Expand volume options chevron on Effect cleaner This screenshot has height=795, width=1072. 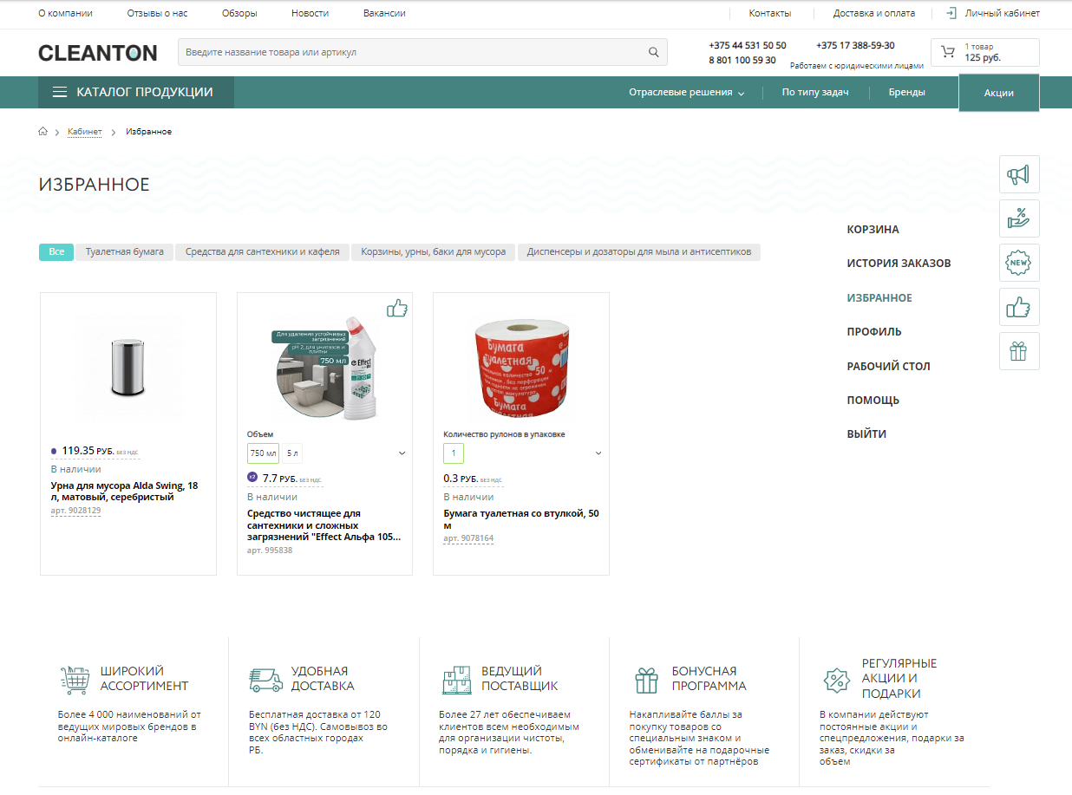(x=402, y=453)
